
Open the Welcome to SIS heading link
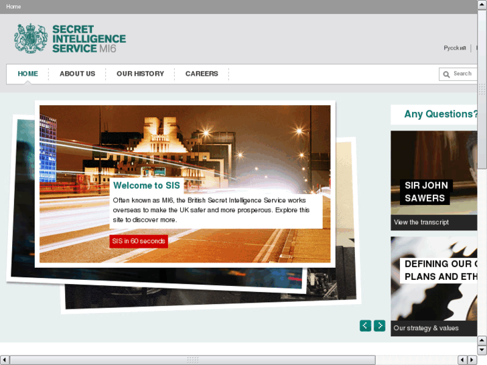(147, 186)
